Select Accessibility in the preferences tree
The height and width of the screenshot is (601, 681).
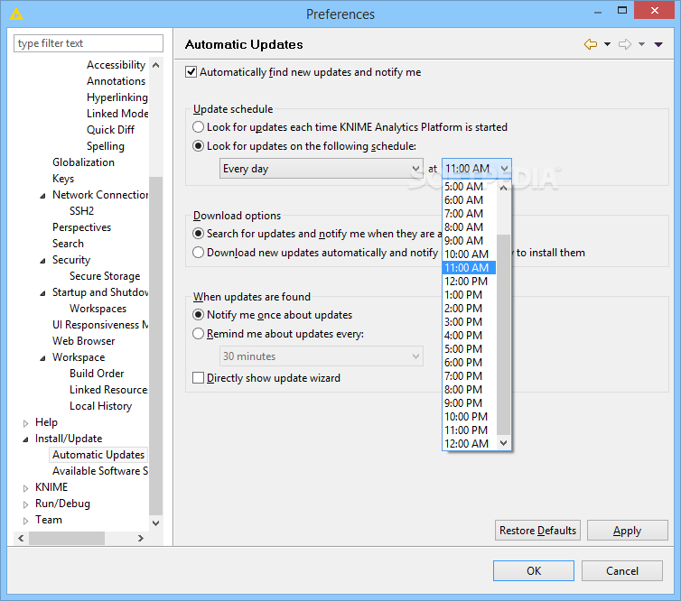(116, 65)
